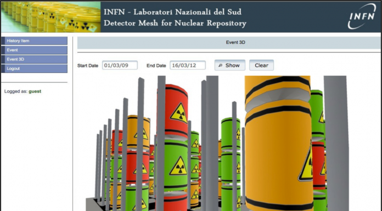The height and width of the screenshot is (211, 382).
Task: Click the yellow barrels banner image
Action: 51,17
